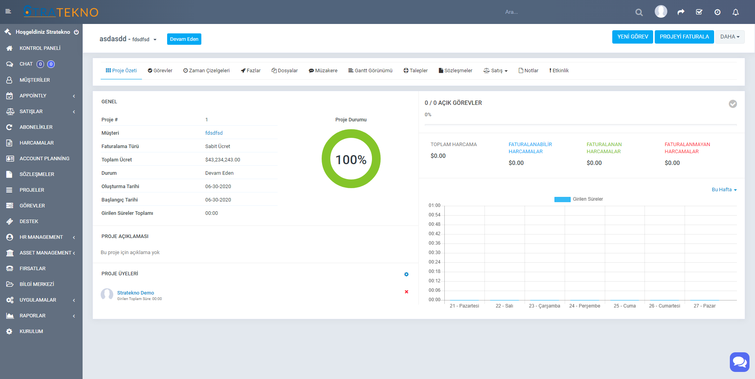Open the todo checklist icon in header
Image resolution: width=755 pixels, height=379 pixels.
[x=699, y=12]
